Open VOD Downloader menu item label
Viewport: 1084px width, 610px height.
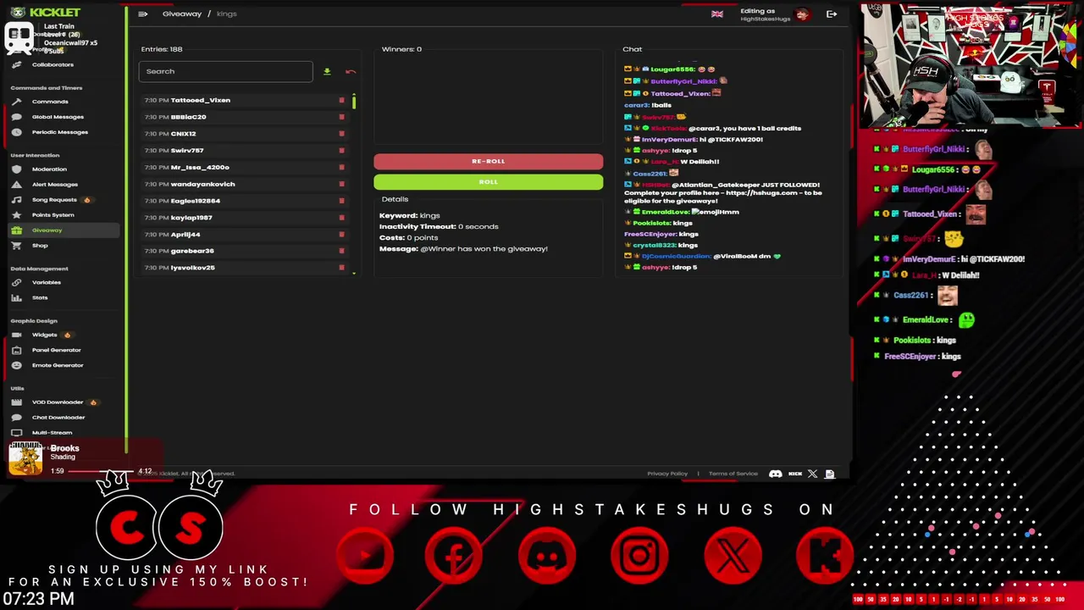[x=58, y=402]
